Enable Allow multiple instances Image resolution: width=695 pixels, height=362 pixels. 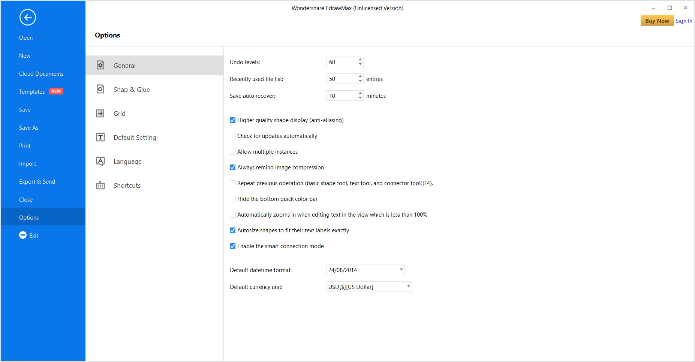pos(232,151)
